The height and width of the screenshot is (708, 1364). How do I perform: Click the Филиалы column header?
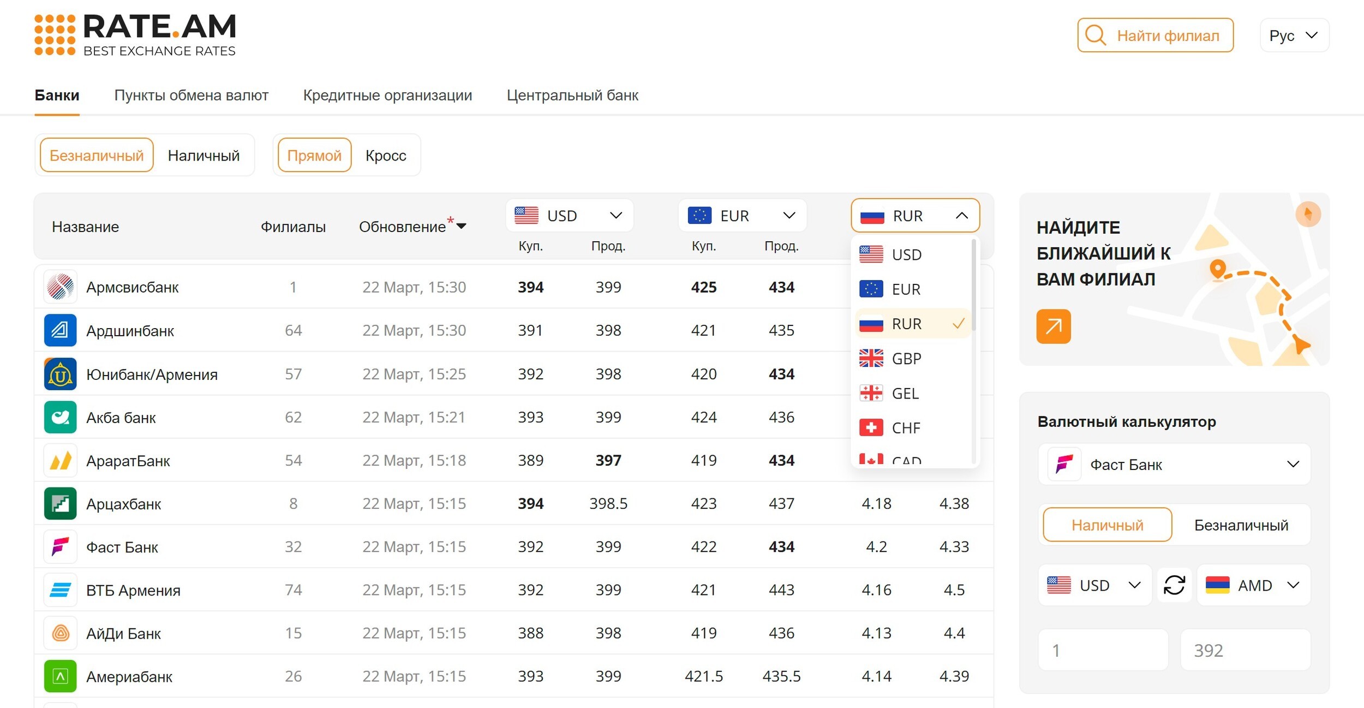point(293,227)
